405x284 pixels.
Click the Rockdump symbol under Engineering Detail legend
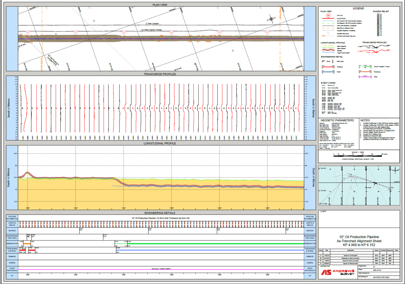364,72
